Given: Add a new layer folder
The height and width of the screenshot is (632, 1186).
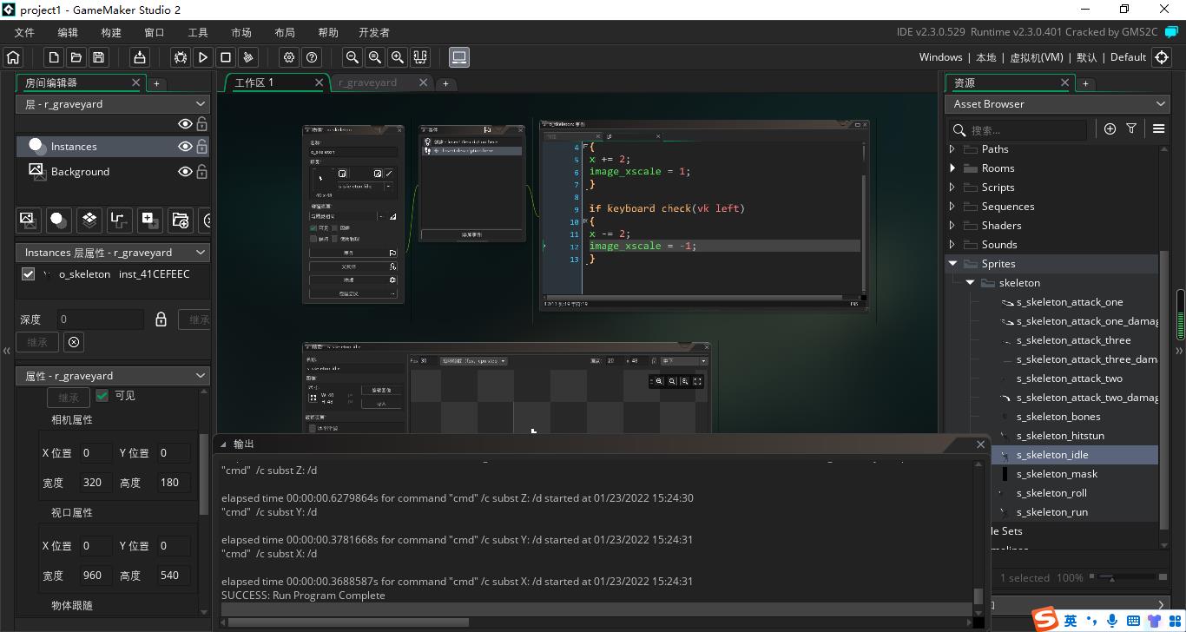Looking at the screenshot, I should pyautogui.click(x=180, y=220).
